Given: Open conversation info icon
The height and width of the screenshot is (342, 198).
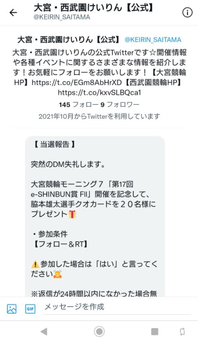Looking at the screenshot, I should tap(187, 13).
